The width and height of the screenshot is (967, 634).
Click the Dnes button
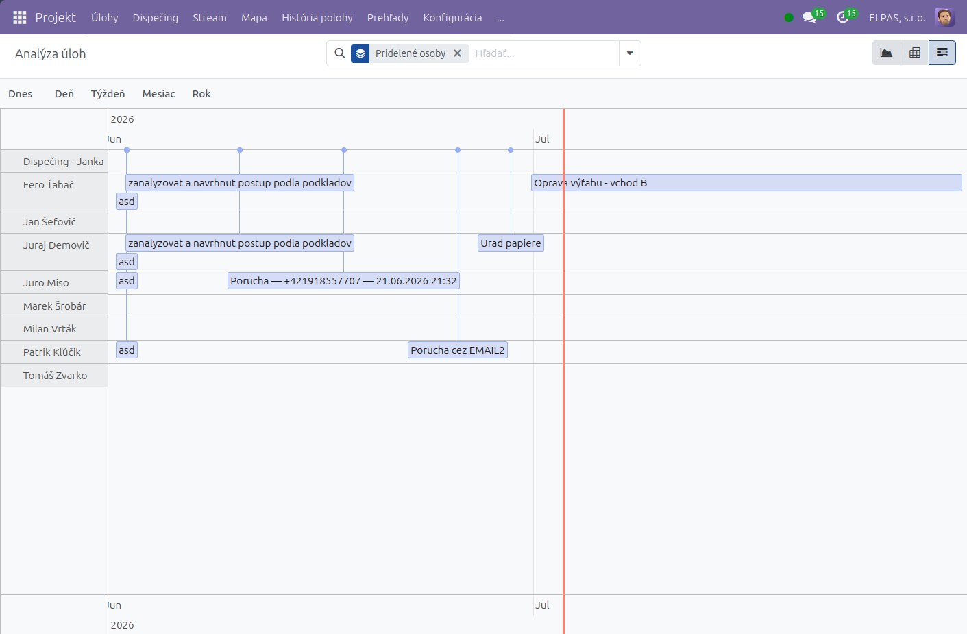[x=21, y=94]
